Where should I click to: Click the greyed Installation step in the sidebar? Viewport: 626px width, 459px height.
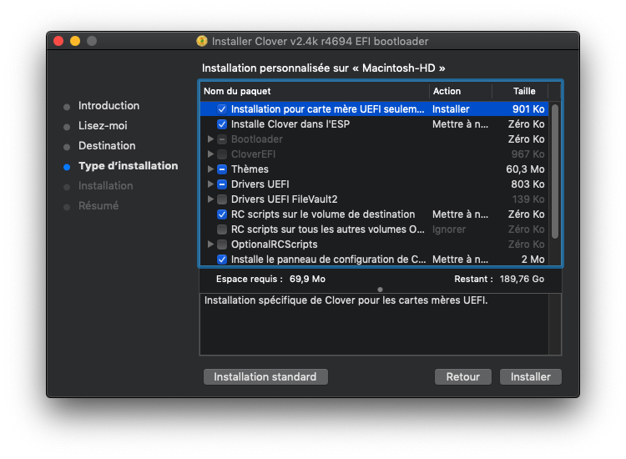105,185
